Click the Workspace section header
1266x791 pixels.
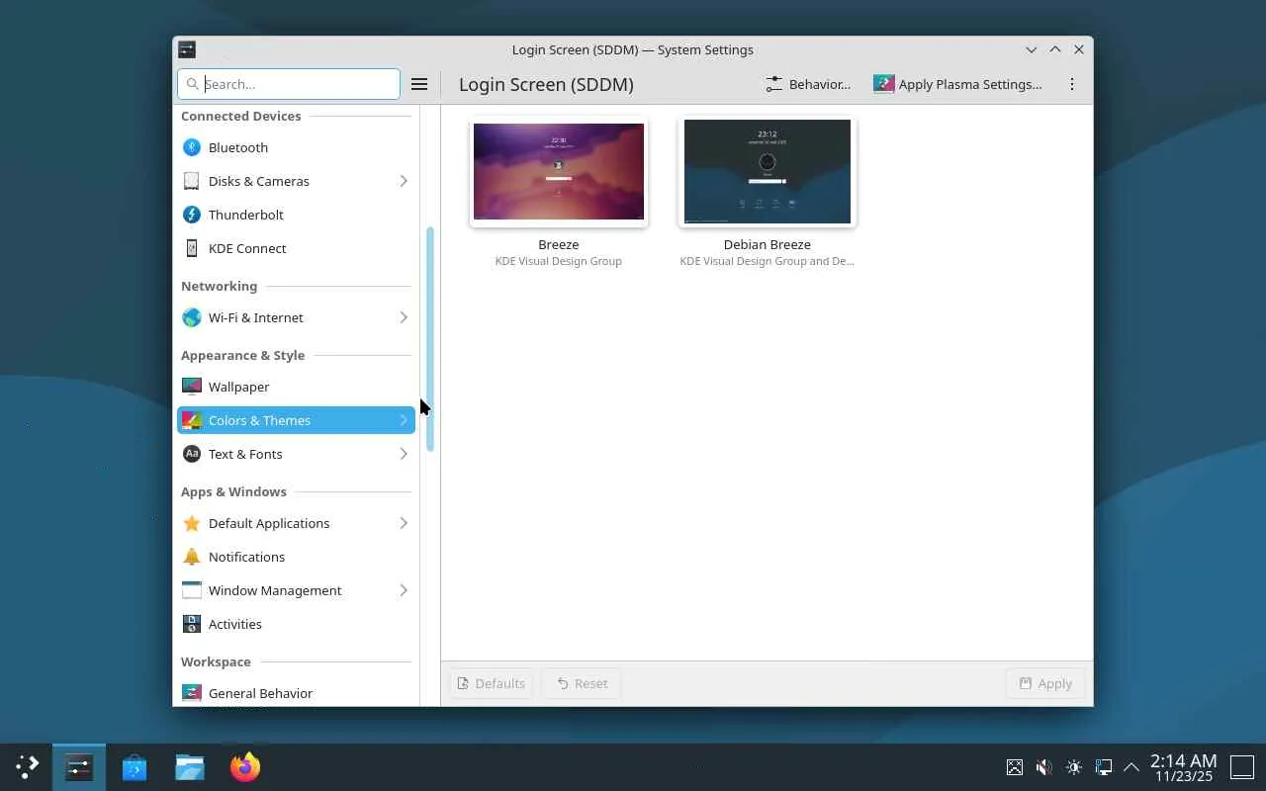coord(216,661)
